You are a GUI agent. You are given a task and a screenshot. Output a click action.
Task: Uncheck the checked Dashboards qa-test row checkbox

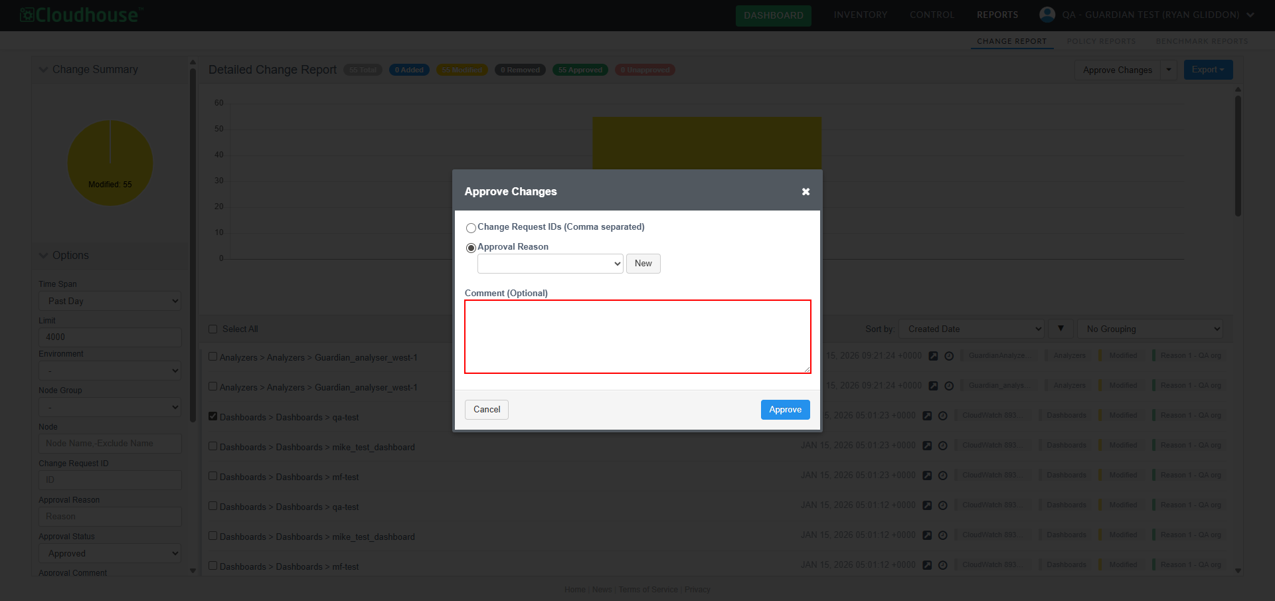pos(213,416)
